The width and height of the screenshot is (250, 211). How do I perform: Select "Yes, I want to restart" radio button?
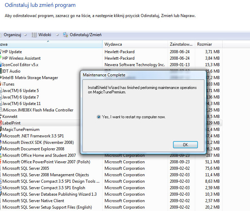[99, 117]
